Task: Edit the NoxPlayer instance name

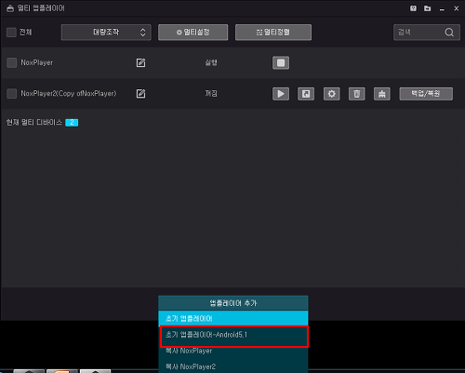Action: (x=140, y=62)
